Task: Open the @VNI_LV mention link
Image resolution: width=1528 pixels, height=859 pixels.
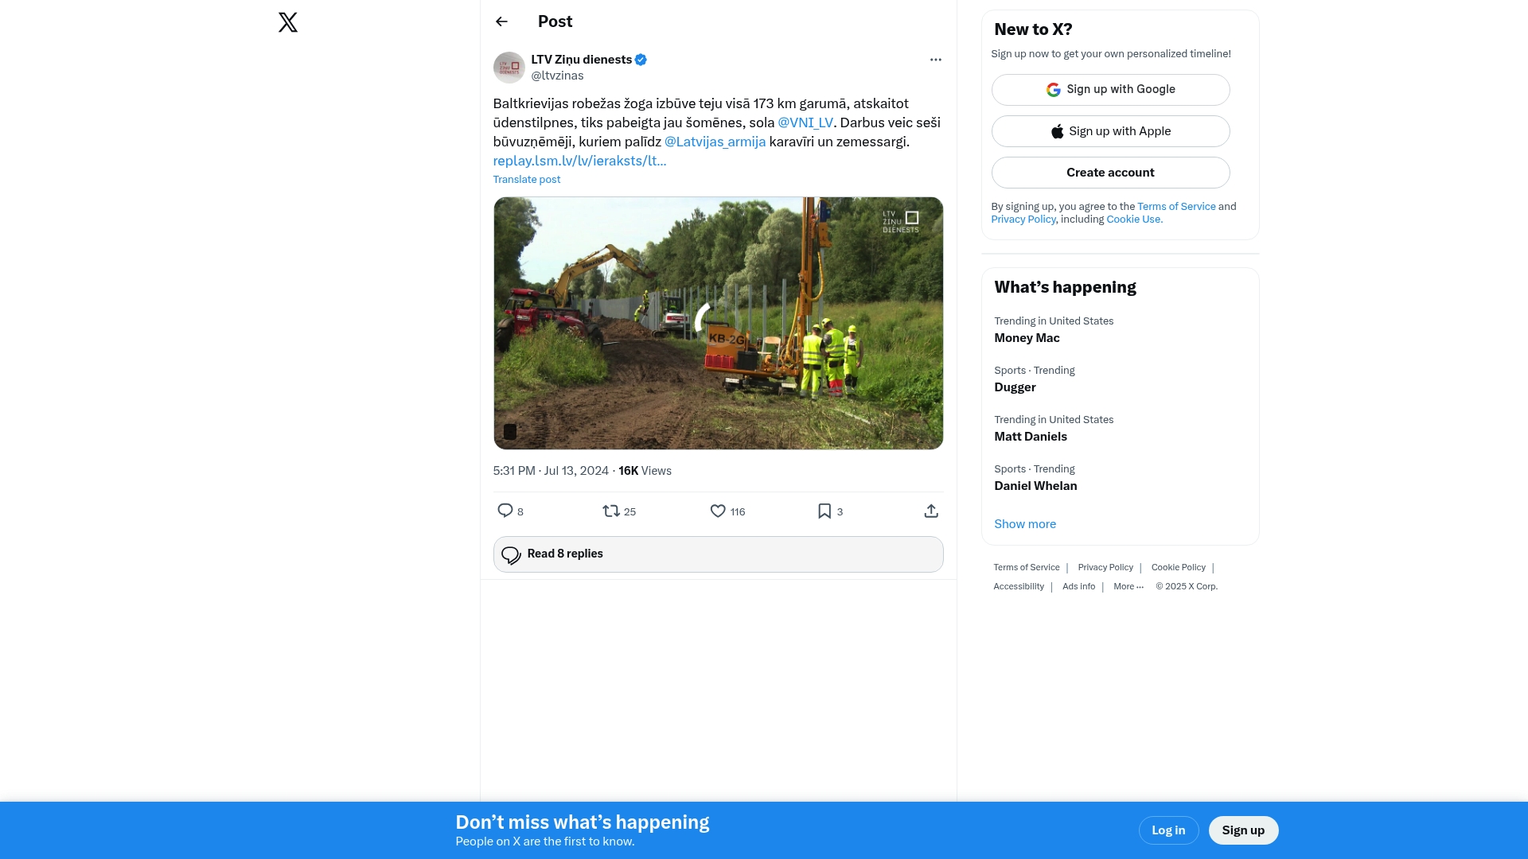Action: point(805,122)
